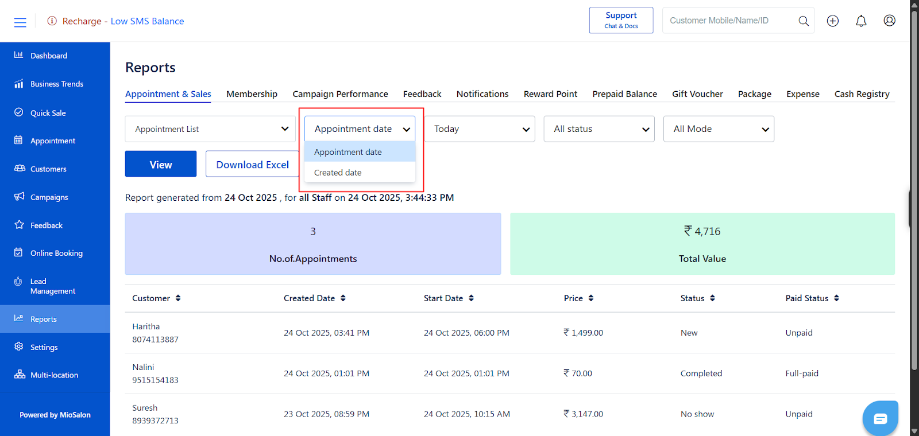Open the All status dropdown
The image size is (919, 436).
[x=599, y=129]
